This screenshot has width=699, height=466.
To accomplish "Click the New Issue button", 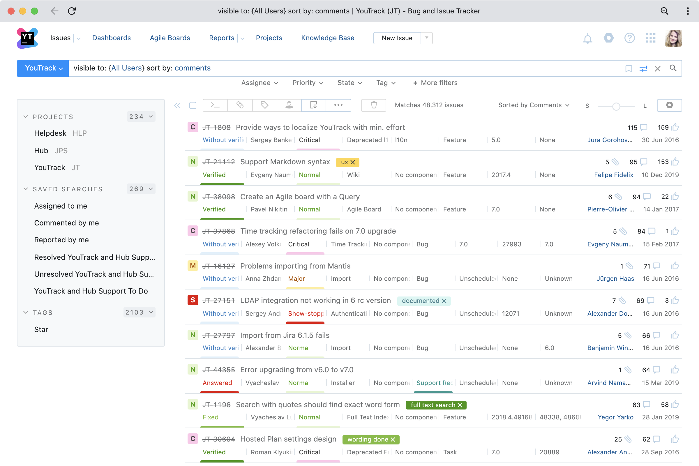I will click(397, 38).
